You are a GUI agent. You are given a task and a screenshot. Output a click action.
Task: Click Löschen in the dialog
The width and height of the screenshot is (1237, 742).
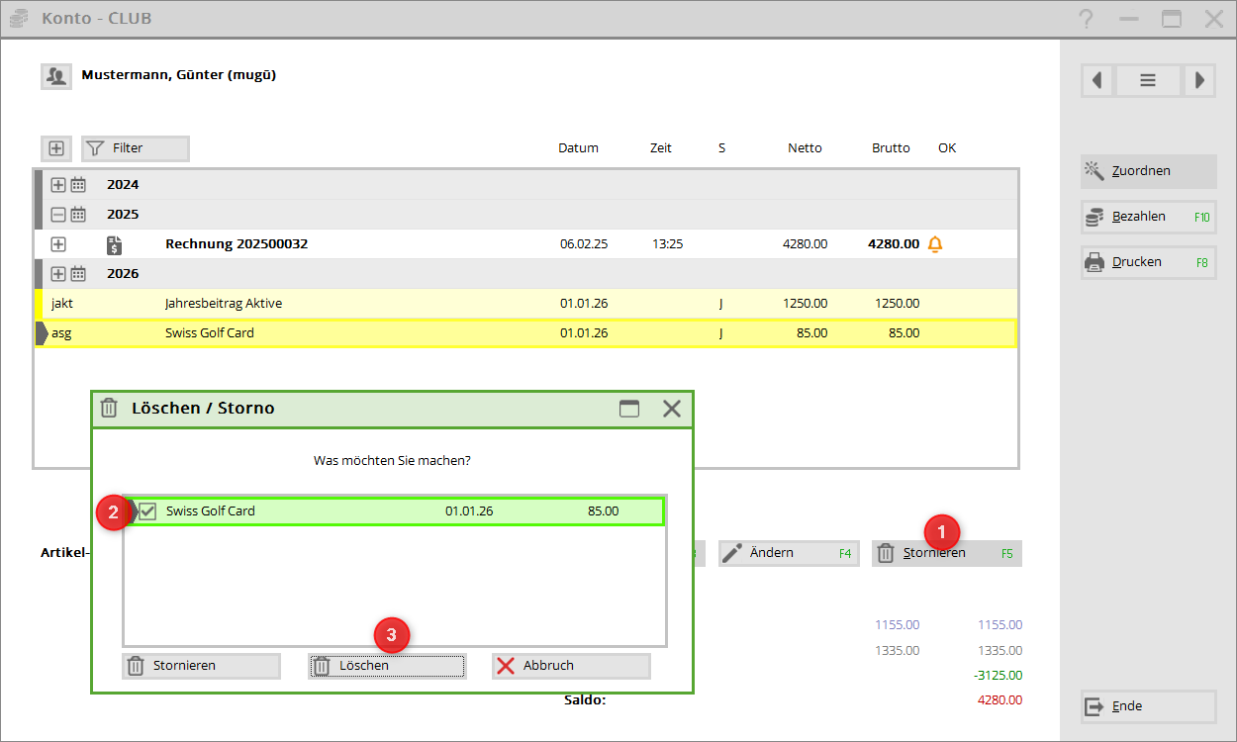[386, 666]
